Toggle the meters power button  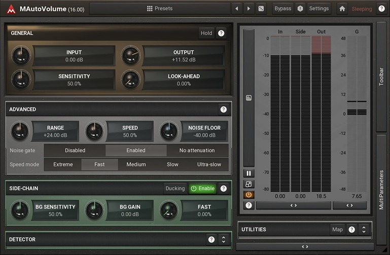249,195
